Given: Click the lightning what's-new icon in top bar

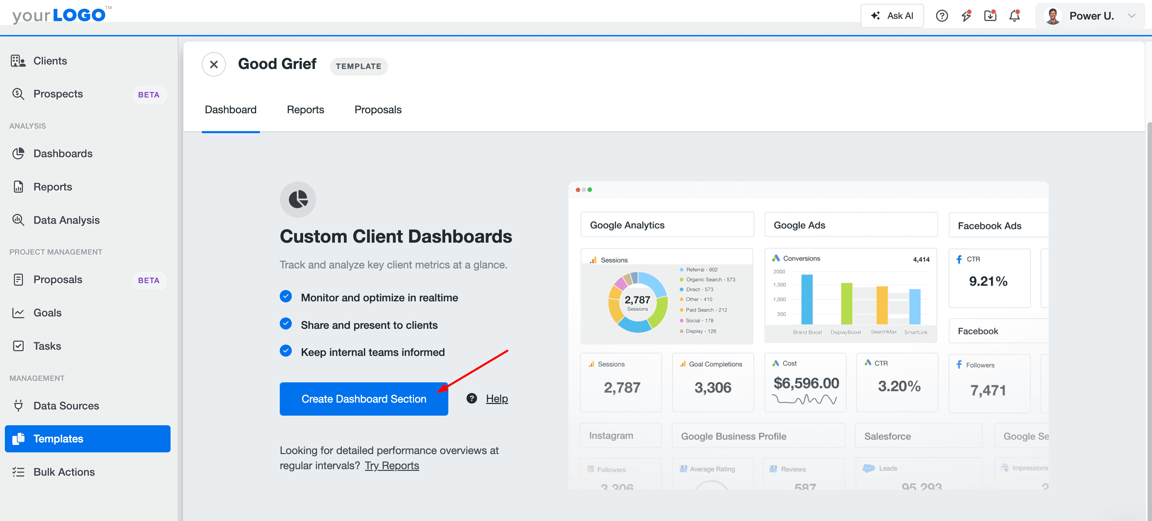Looking at the screenshot, I should [966, 16].
